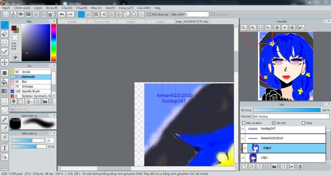331x176 pixels.
Task: Delete layer with trash can icon
Action: pyautogui.click(x=300, y=167)
